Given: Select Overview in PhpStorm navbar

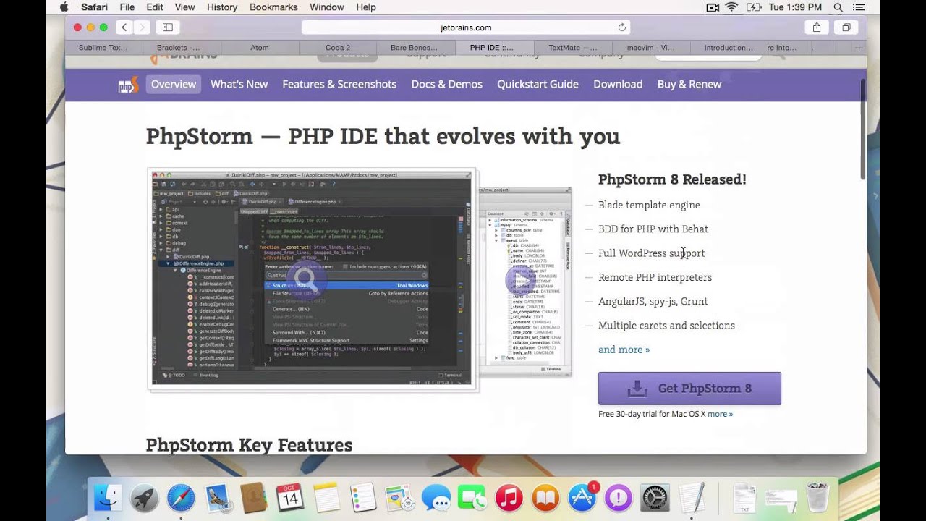Looking at the screenshot, I should point(174,85).
